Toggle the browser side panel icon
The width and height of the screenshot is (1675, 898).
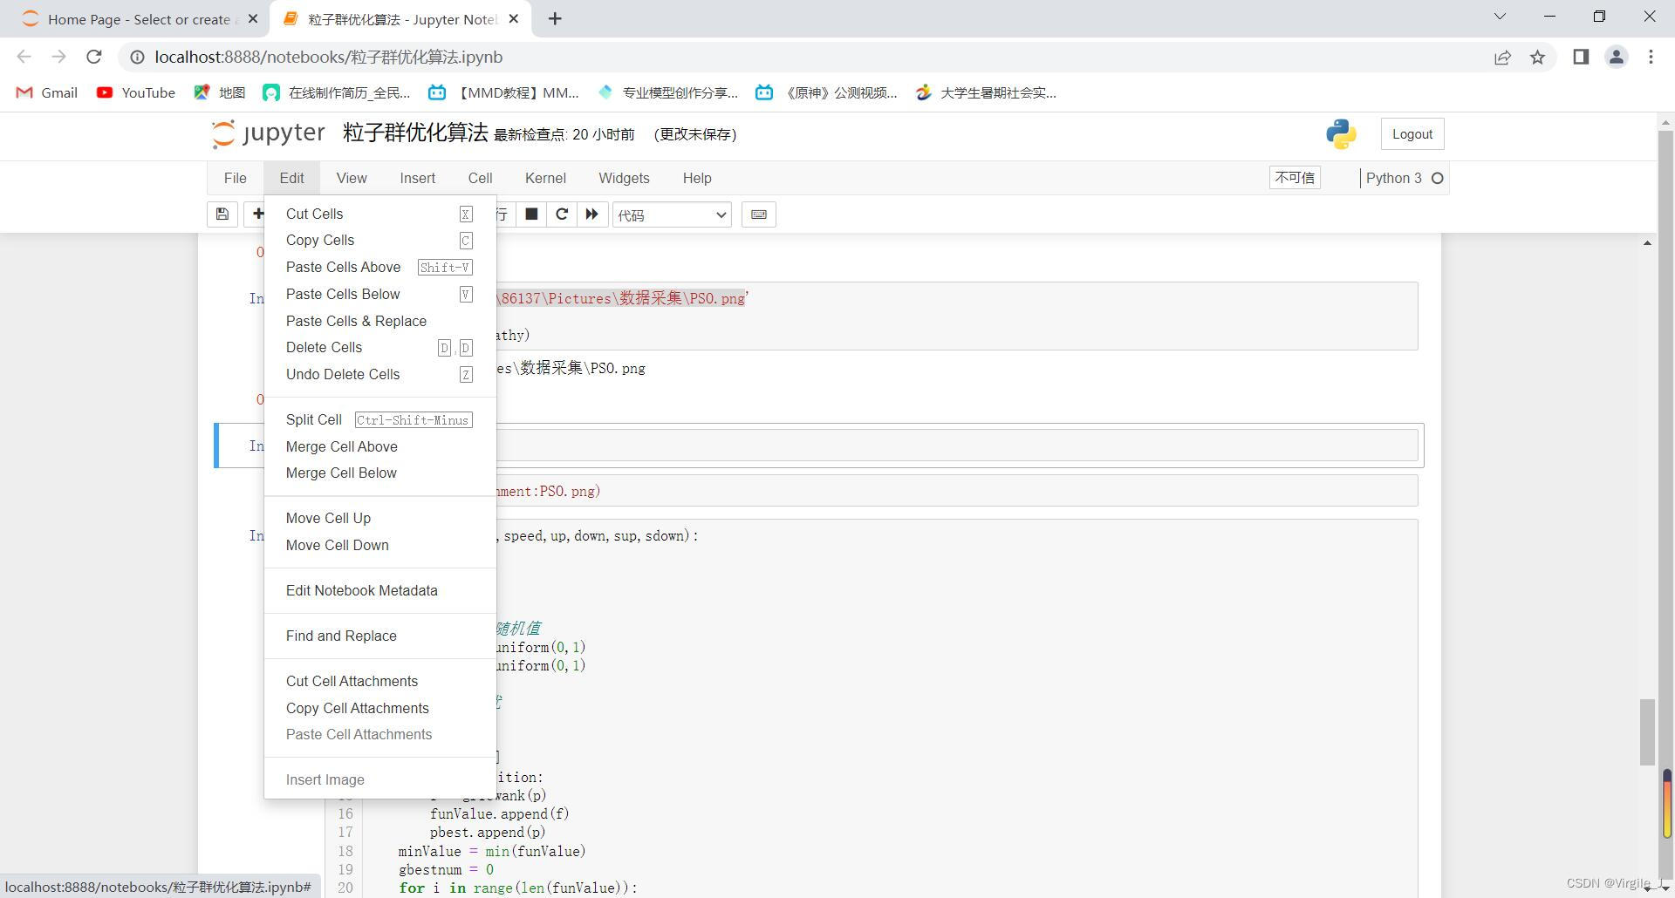[x=1581, y=57]
